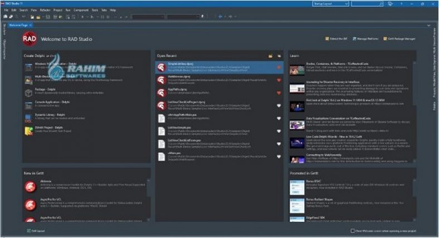Toggle the favorite heart for WebBrowser.dproj
This screenshot has height=238, width=439.
click(x=279, y=80)
